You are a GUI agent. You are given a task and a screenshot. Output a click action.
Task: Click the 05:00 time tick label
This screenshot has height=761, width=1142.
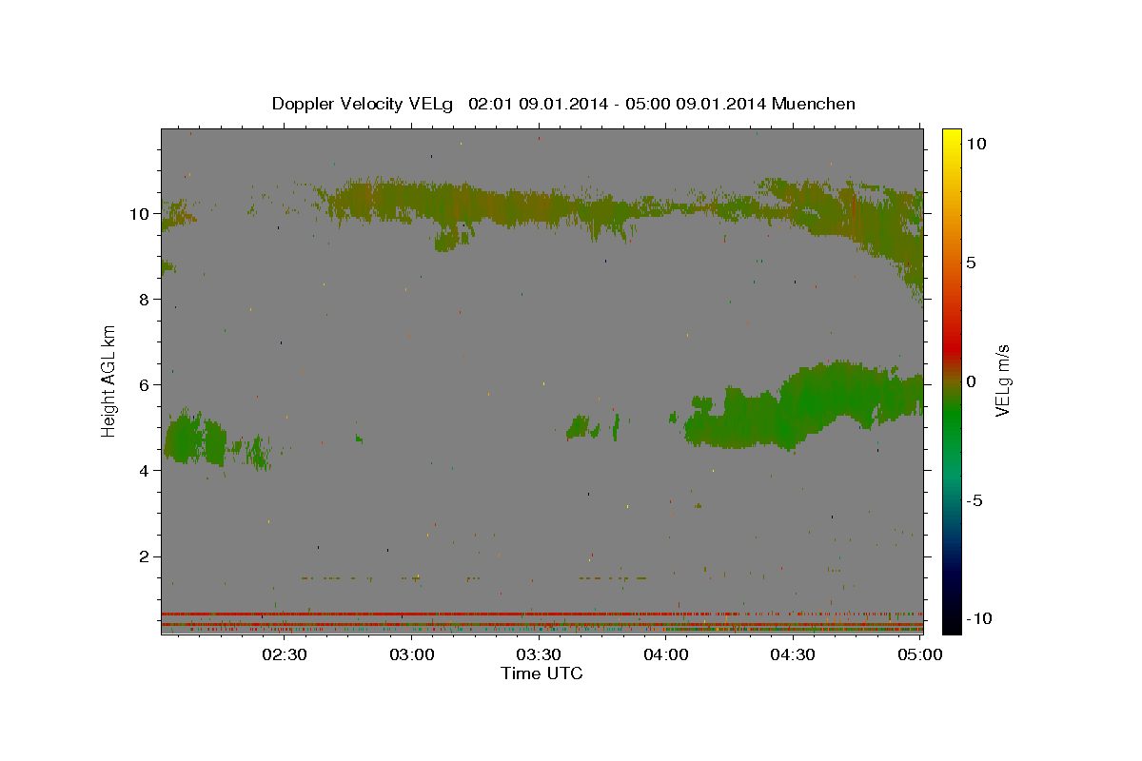(919, 654)
